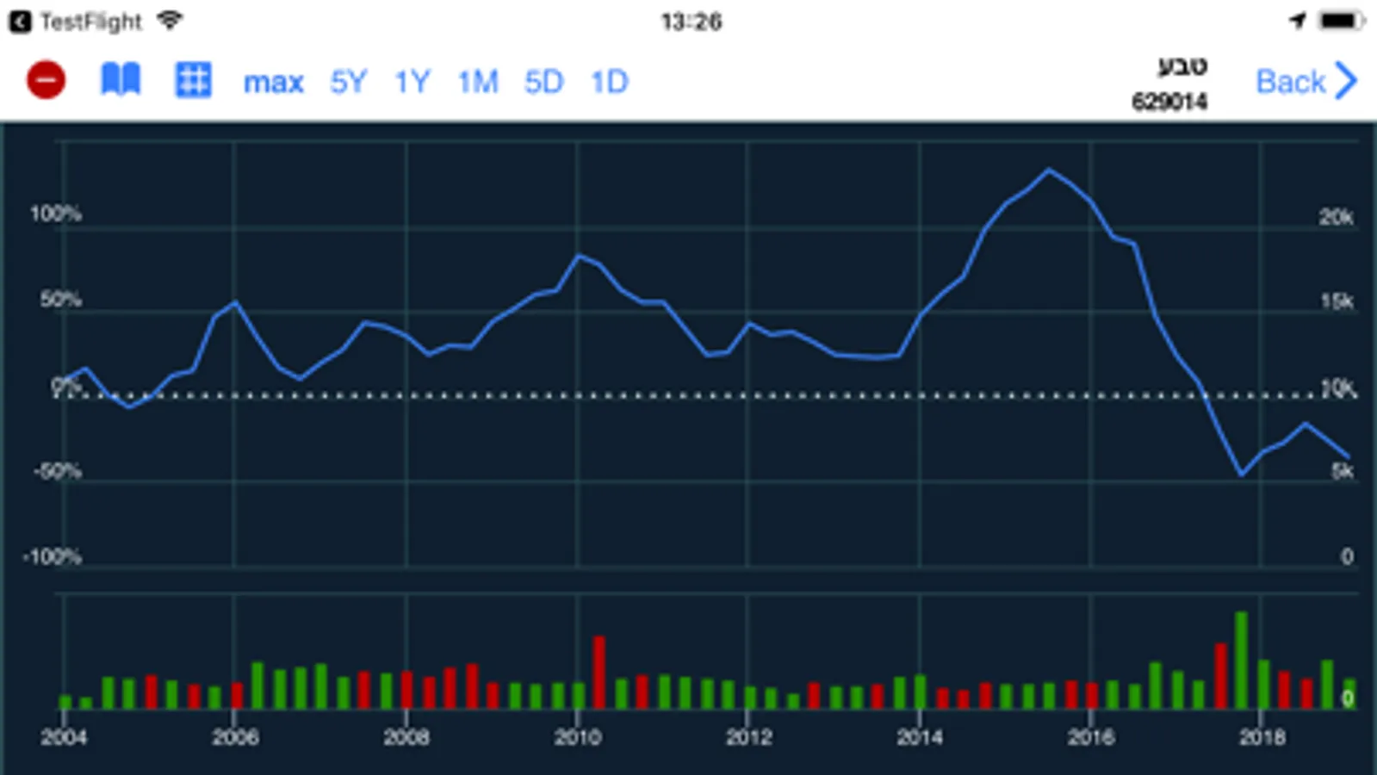Select the 1D time range

click(x=609, y=82)
